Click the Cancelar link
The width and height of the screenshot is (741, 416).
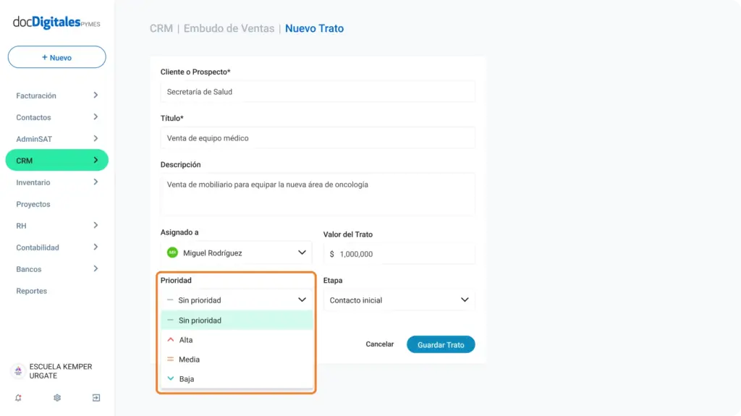[x=379, y=344]
